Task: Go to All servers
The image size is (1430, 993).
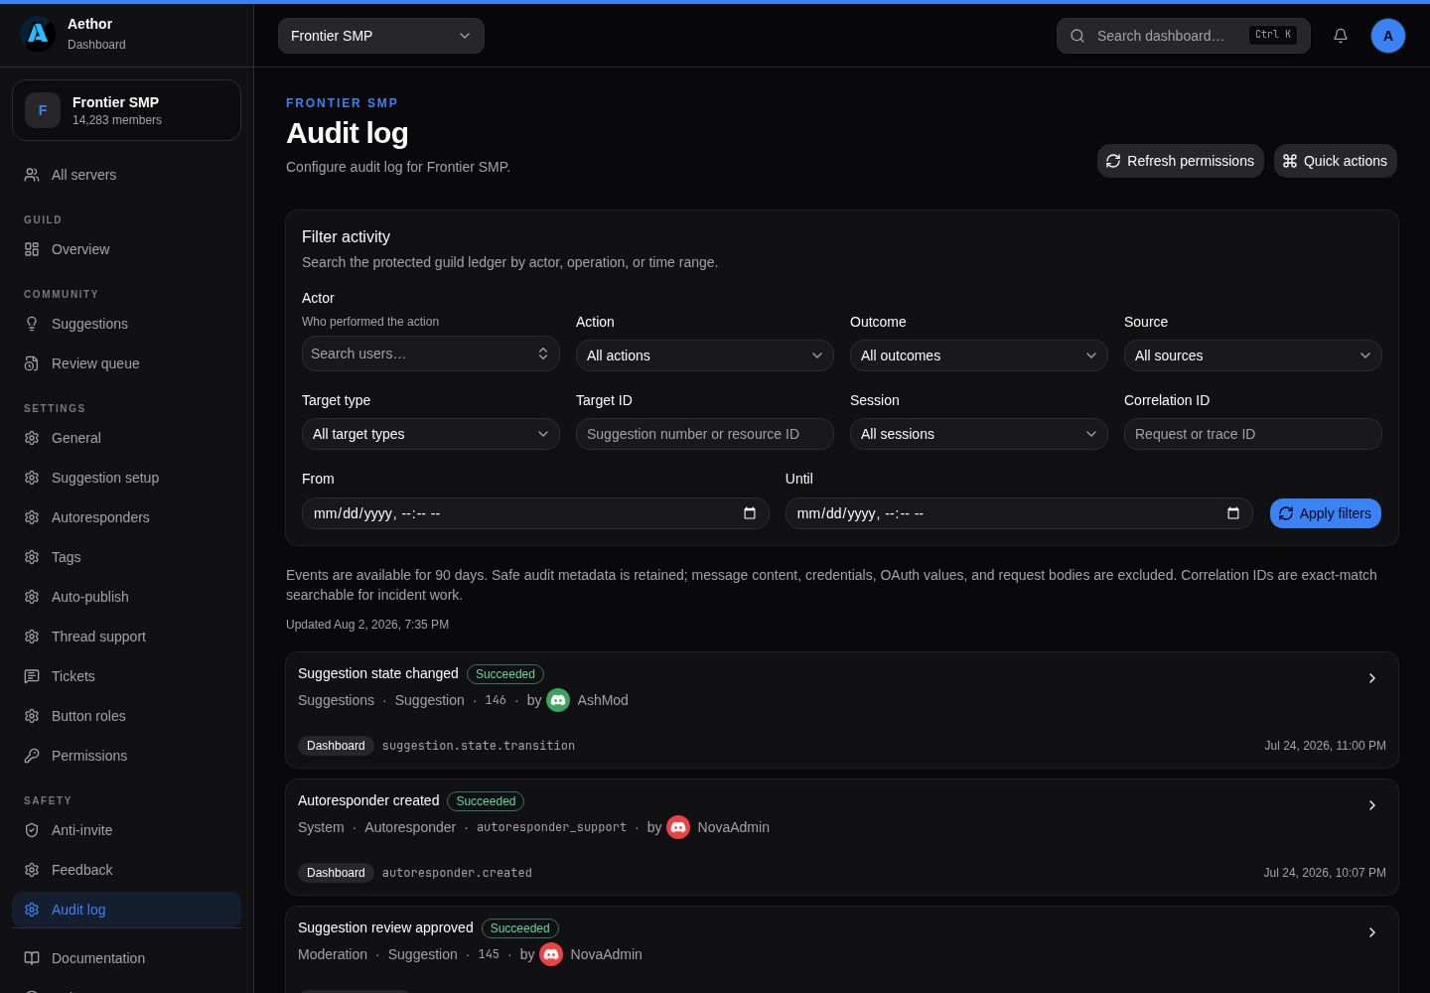Action: [x=126, y=175]
